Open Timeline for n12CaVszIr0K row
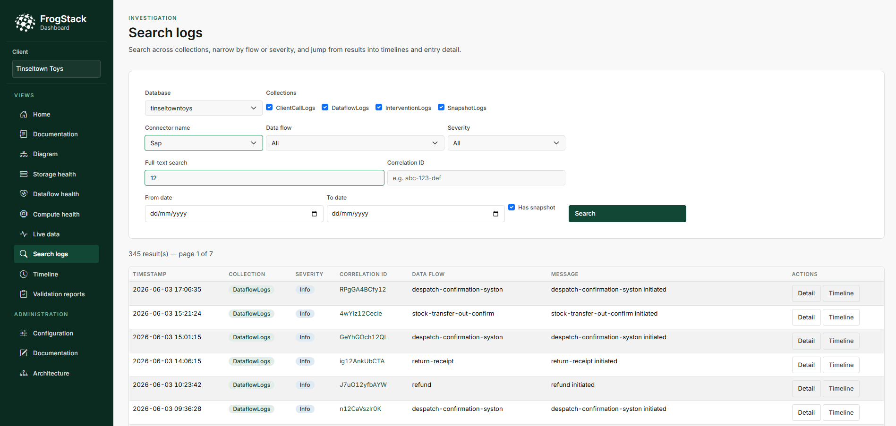Viewport: 896px width, 426px height. point(841,413)
